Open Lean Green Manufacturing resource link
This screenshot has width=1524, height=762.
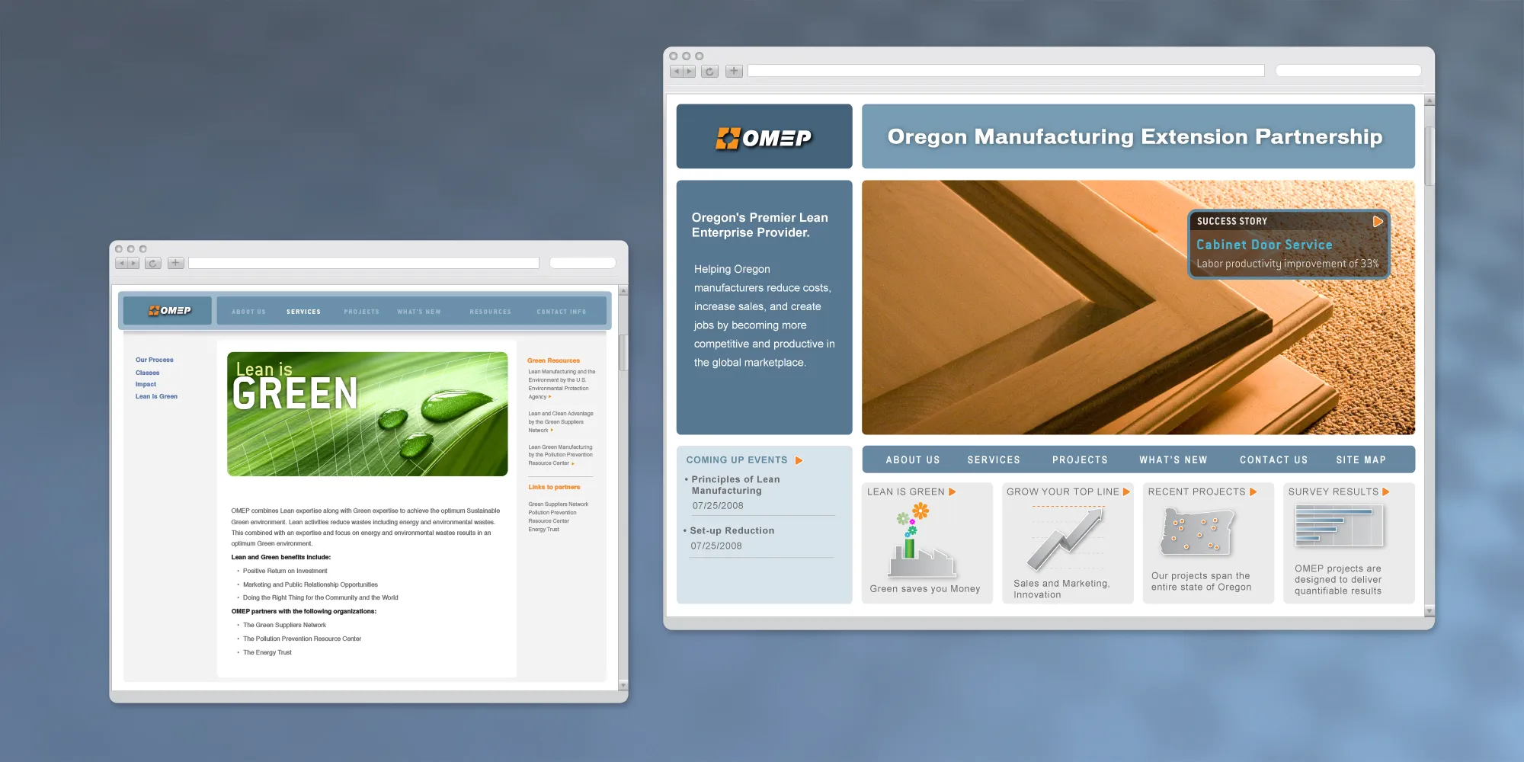tap(560, 455)
